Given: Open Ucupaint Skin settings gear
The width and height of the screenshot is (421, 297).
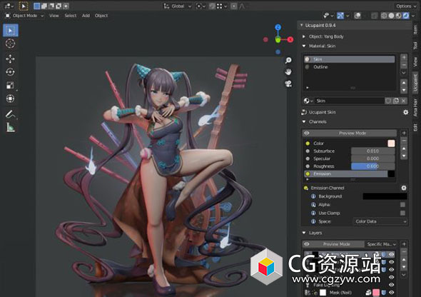Looking at the screenshot, I should [x=406, y=112].
